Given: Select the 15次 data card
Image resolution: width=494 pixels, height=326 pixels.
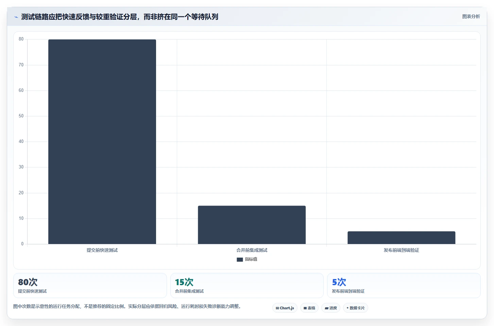Looking at the screenshot, I should (247, 286).
